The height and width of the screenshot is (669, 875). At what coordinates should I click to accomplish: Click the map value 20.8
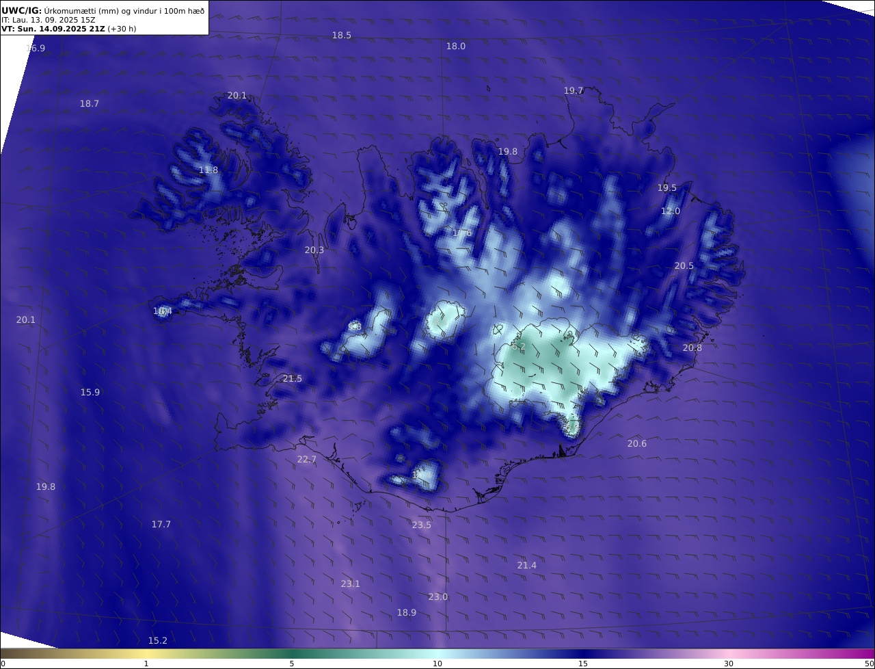692,348
